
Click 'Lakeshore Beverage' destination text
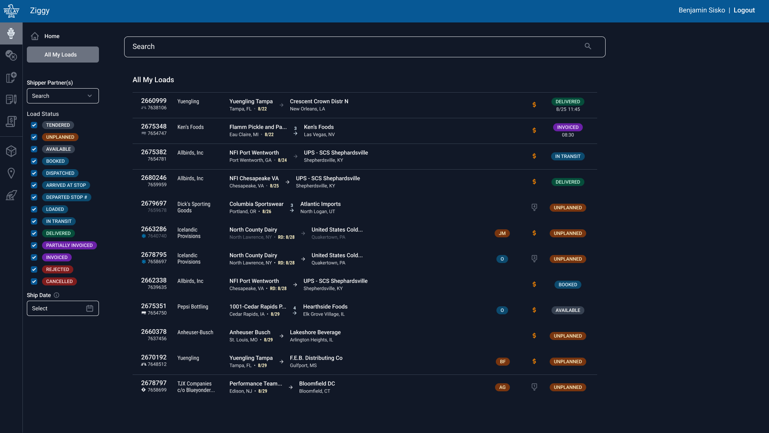(315, 332)
